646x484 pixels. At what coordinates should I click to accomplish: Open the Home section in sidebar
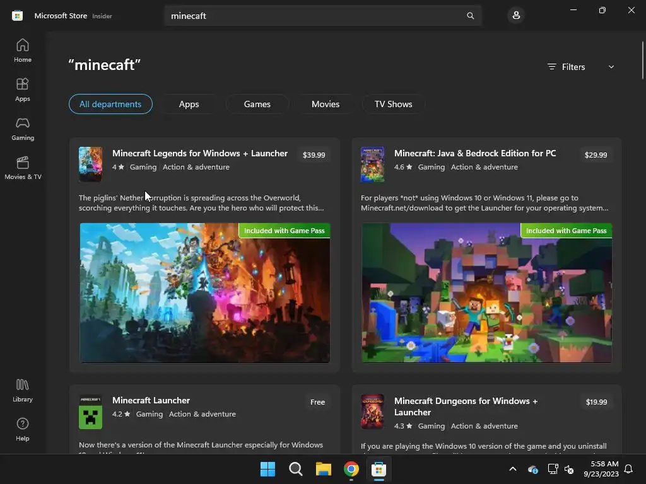(x=23, y=50)
